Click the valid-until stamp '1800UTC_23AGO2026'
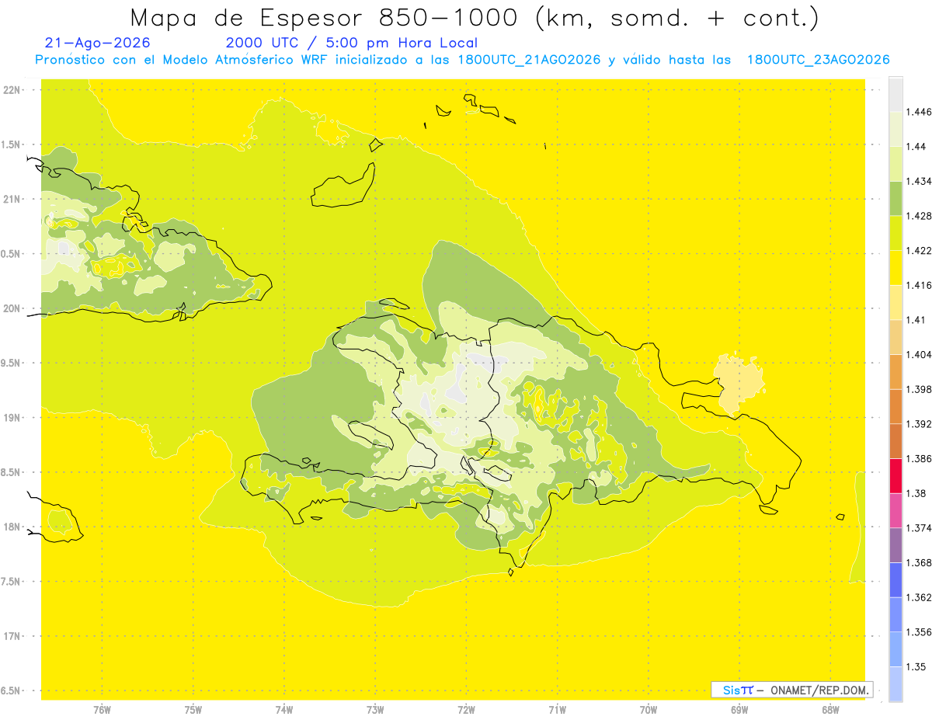932x720 pixels. (818, 60)
